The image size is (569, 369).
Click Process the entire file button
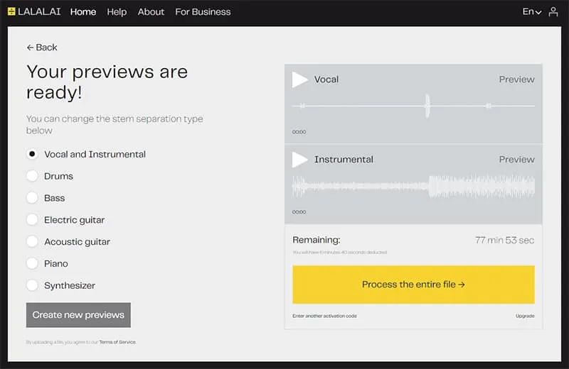click(413, 285)
